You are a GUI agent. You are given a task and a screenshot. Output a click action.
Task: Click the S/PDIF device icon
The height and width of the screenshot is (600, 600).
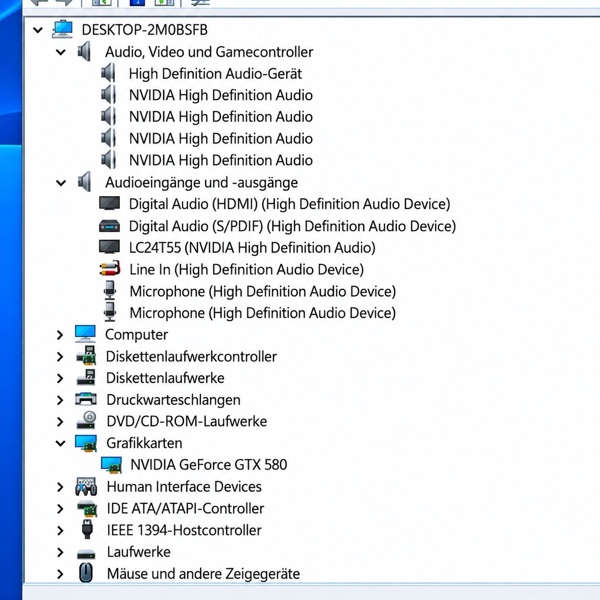pyautogui.click(x=109, y=226)
